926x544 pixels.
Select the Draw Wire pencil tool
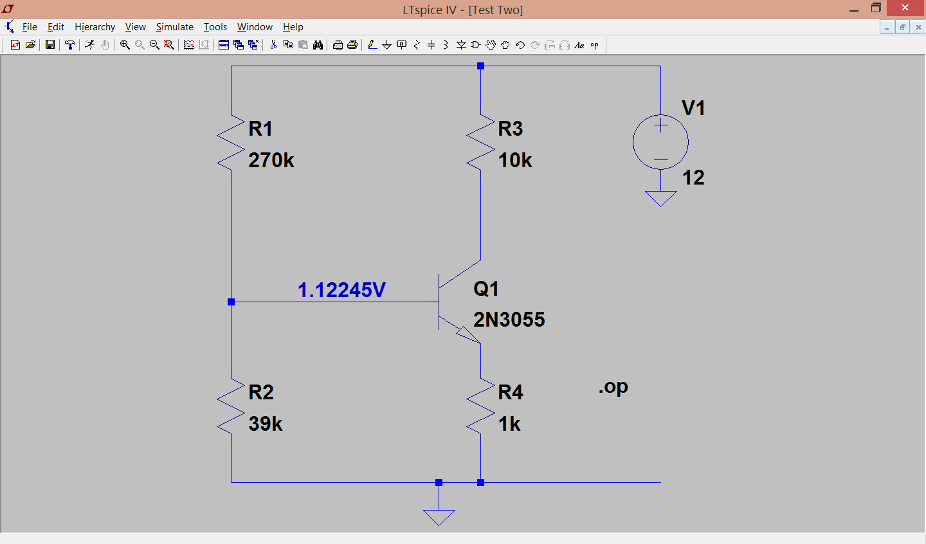(x=372, y=44)
